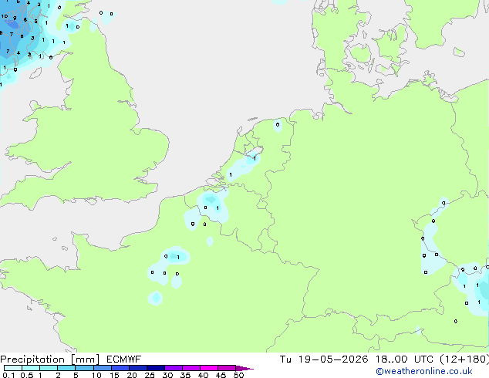Click the legend scale label '0.1'
The height and width of the screenshot is (378, 489).
point(8,375)
